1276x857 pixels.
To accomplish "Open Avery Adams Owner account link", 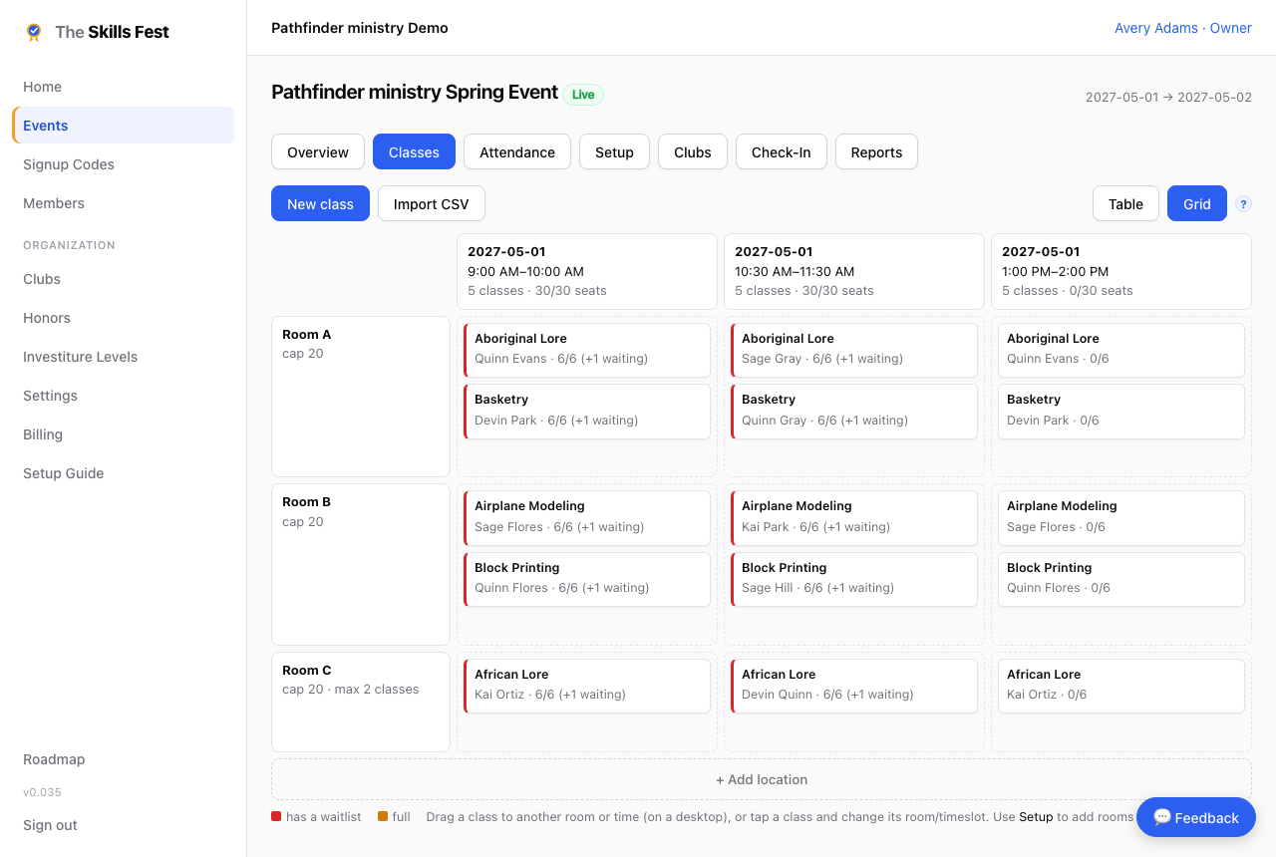I will 1183,28.
